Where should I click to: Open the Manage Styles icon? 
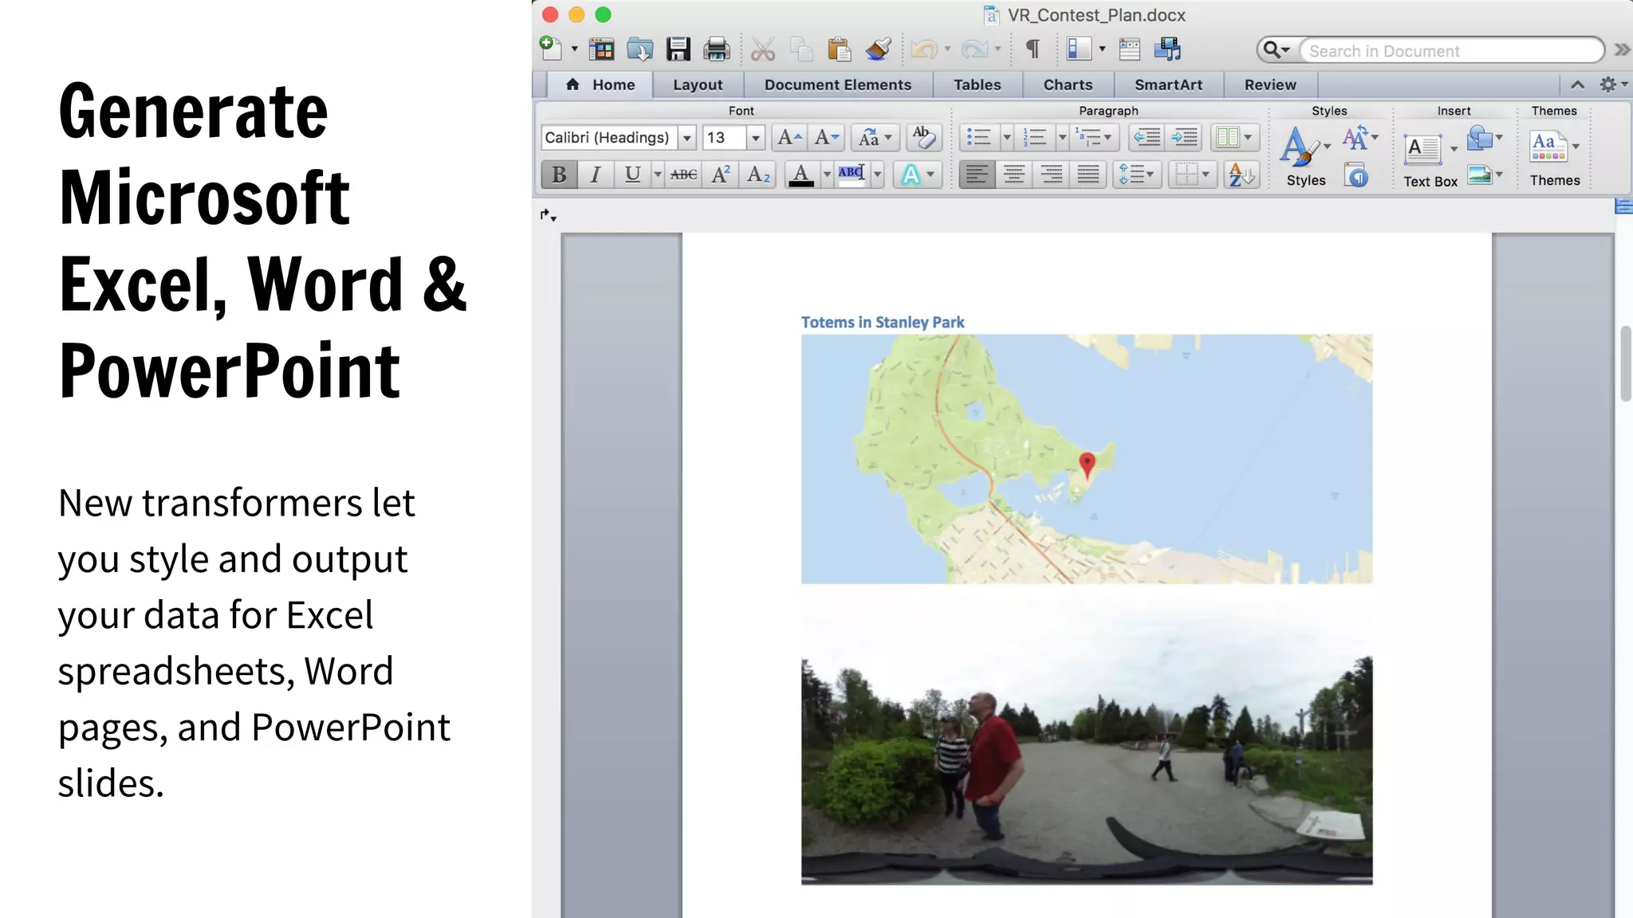pyautogui.click(x=1356, y=175)
